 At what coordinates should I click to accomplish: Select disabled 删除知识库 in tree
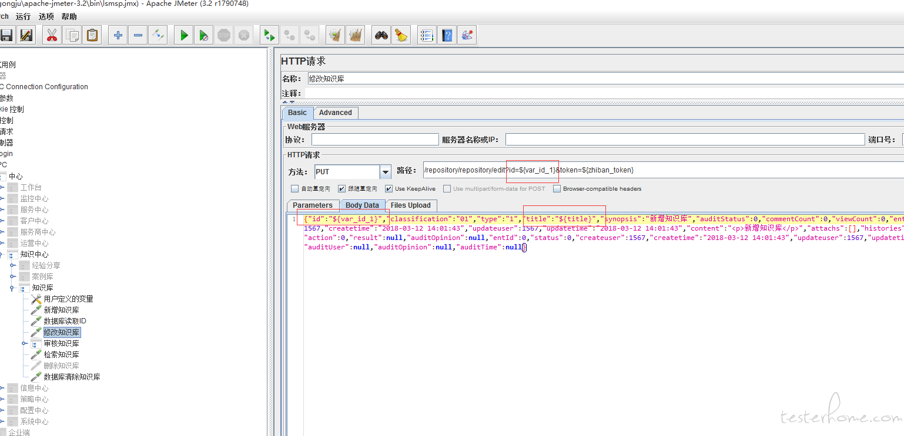(61, 366)
